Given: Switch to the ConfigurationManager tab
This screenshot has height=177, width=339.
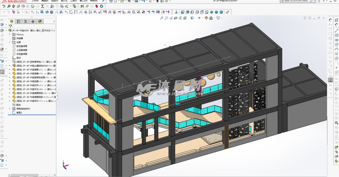Looking at the screenshot, I should pos(26,21).
